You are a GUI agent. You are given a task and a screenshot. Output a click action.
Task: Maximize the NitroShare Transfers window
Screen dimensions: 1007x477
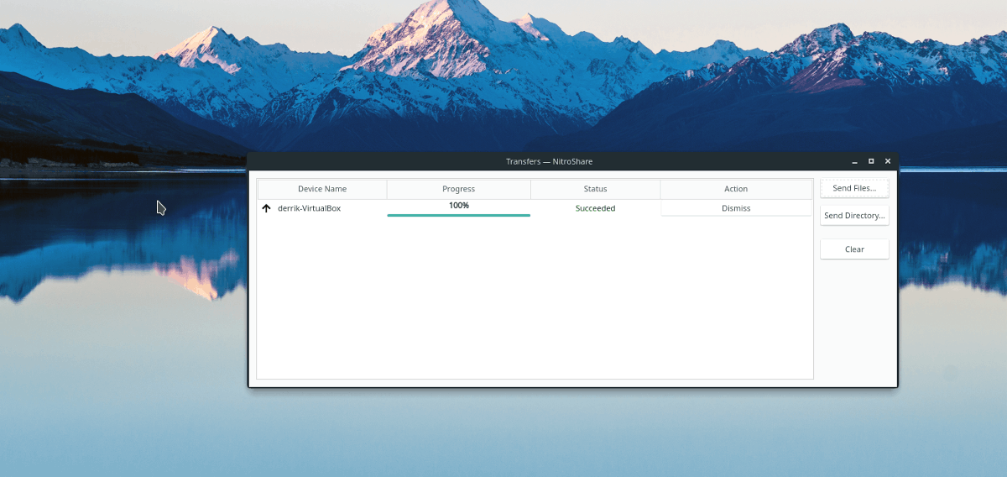(871, 161)
